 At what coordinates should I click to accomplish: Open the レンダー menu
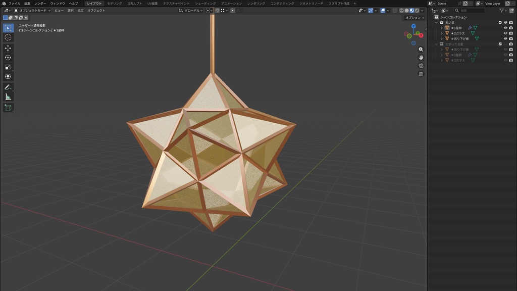[40, 4]
